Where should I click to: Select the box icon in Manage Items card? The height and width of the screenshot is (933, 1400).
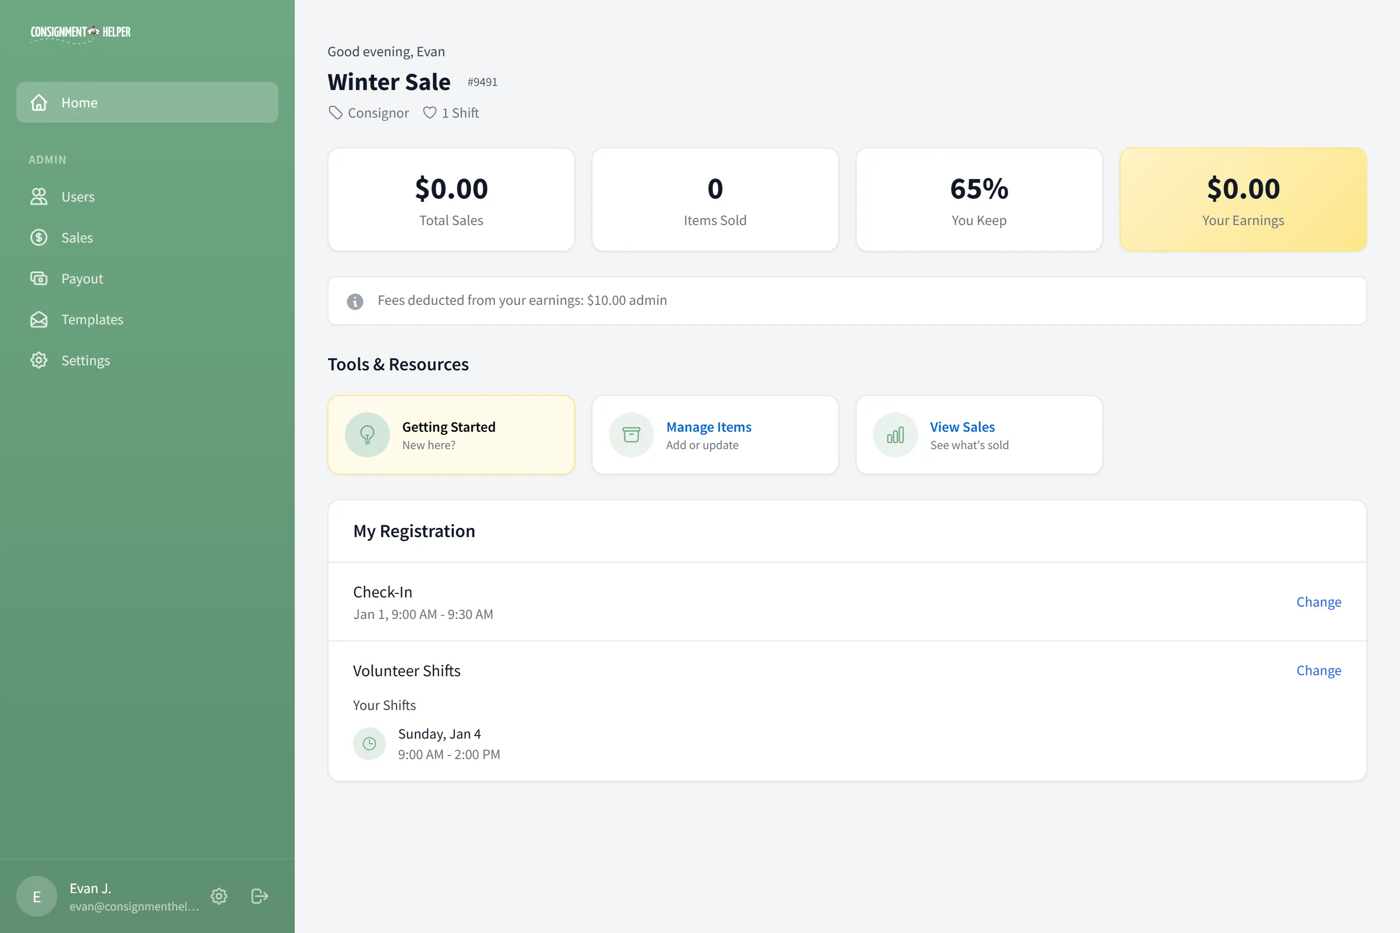[631, 434]
